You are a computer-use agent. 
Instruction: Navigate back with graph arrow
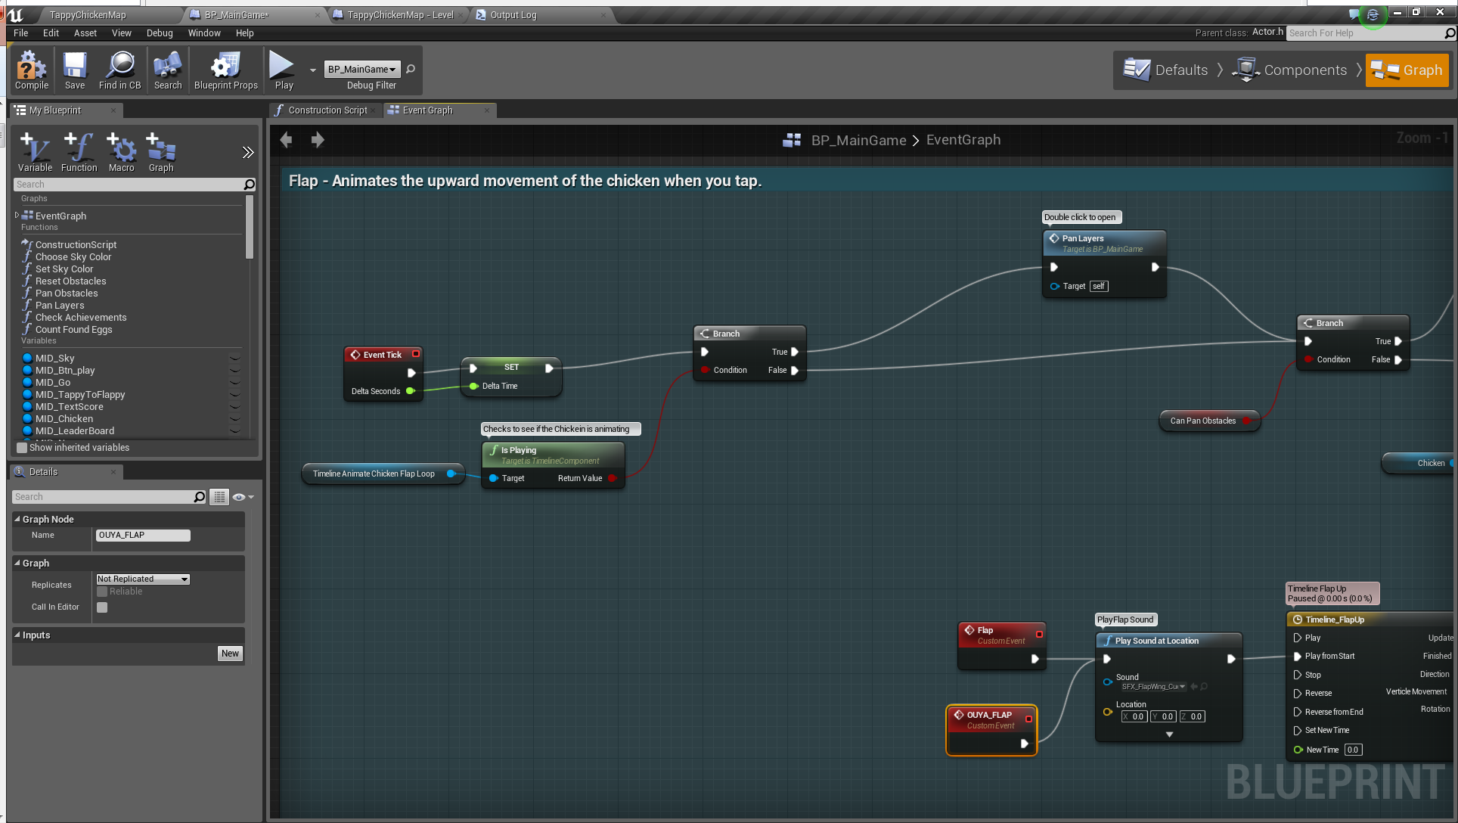(286, 140)
